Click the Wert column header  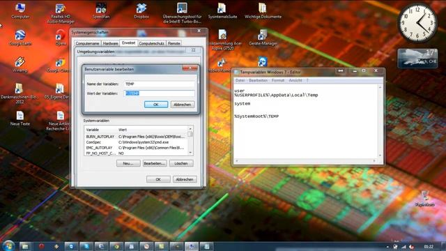point(152,130)
